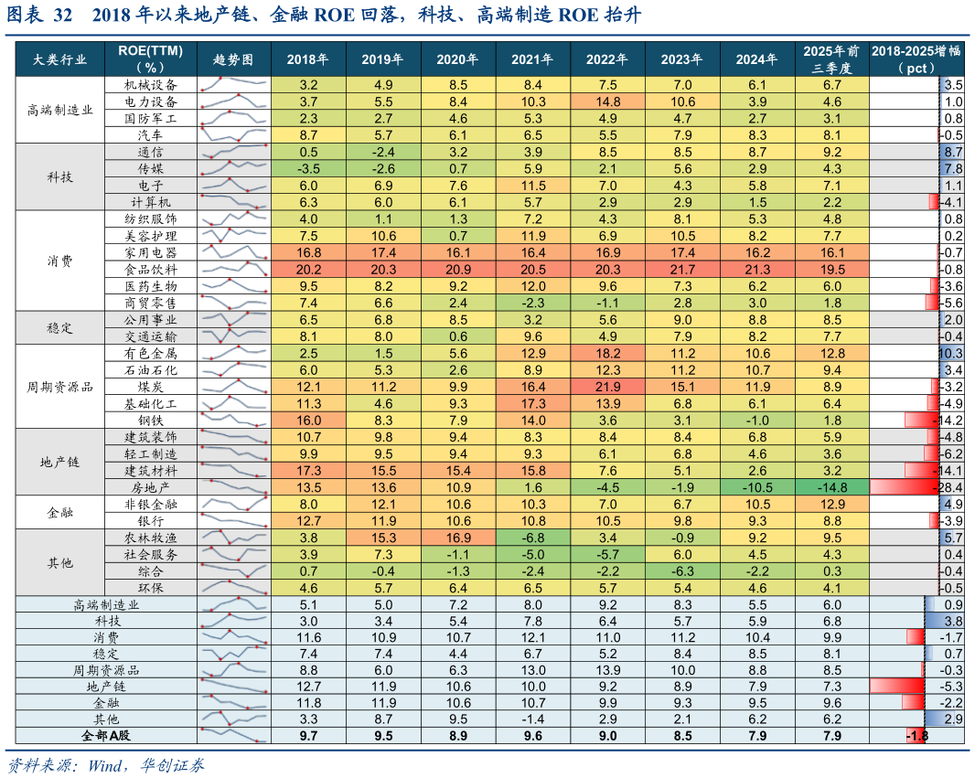Image resolution: width=975 pixels, height=778 pixels.
Task: Click the trend sparkline for 食品饮料 row
Action: [234, 270]
